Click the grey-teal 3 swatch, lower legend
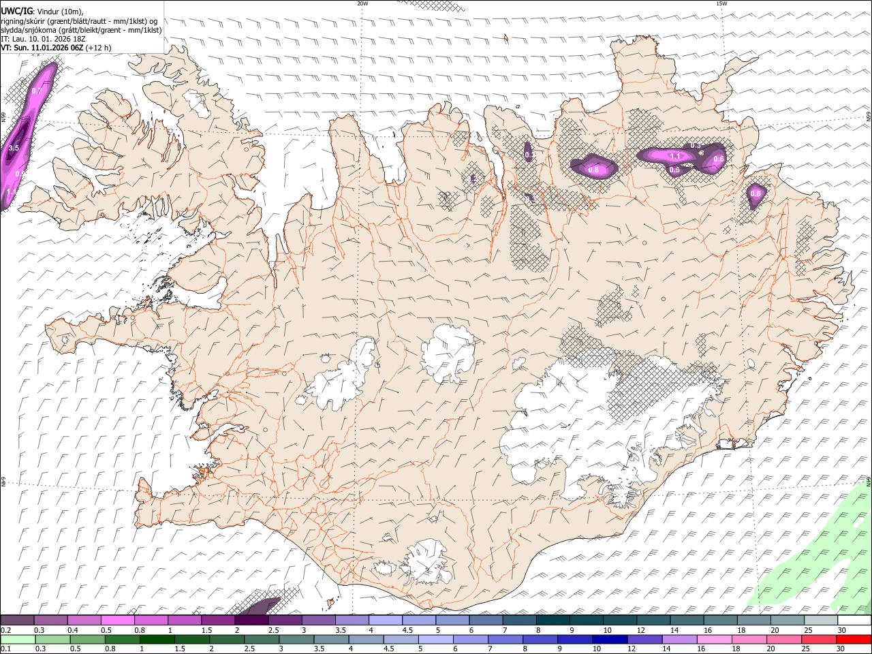 (x=296, y=639)
